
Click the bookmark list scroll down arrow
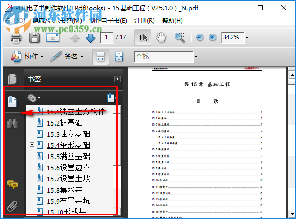tap(117, 211)
